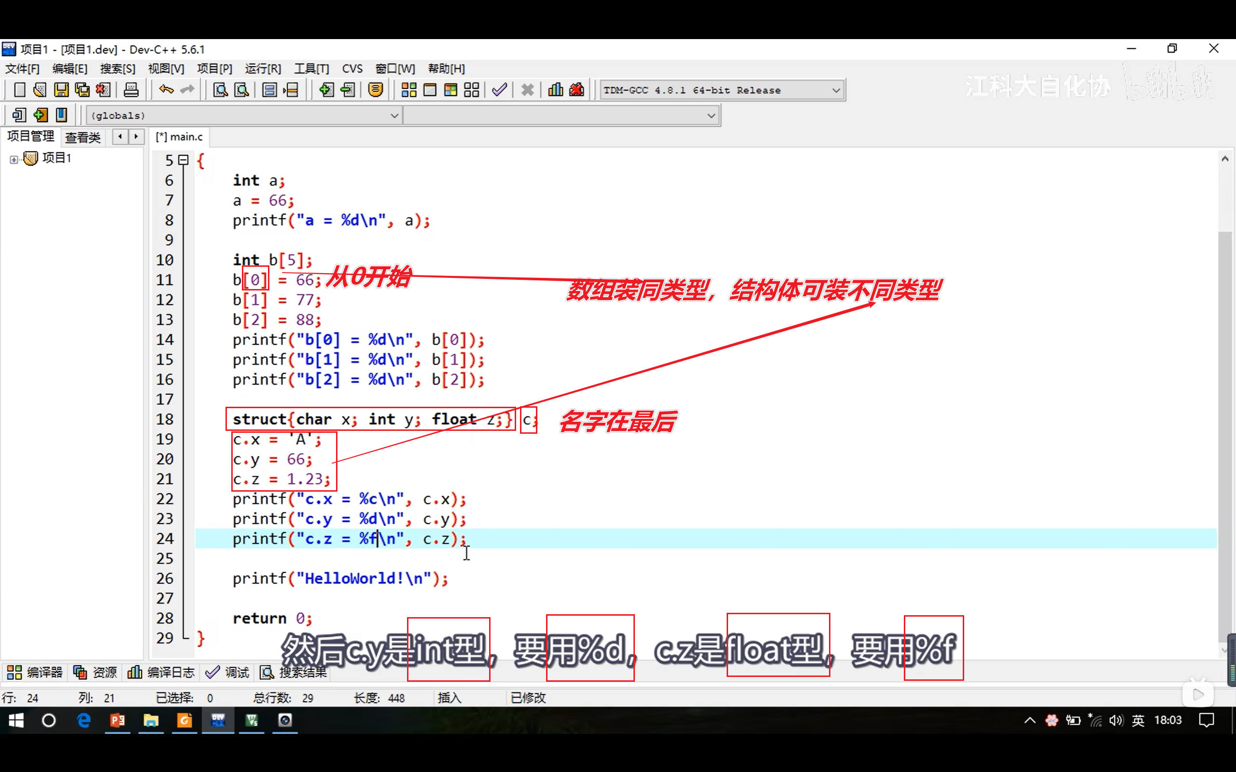Open the (globals) scope dropdown

pos(394,115)
